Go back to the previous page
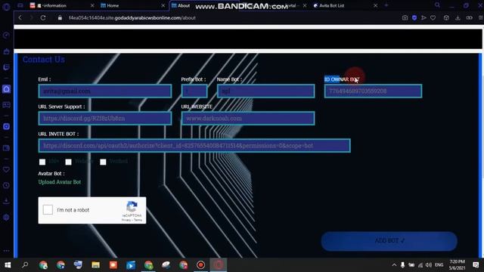Viewport: 484px width, 272px height. [20, 18]
